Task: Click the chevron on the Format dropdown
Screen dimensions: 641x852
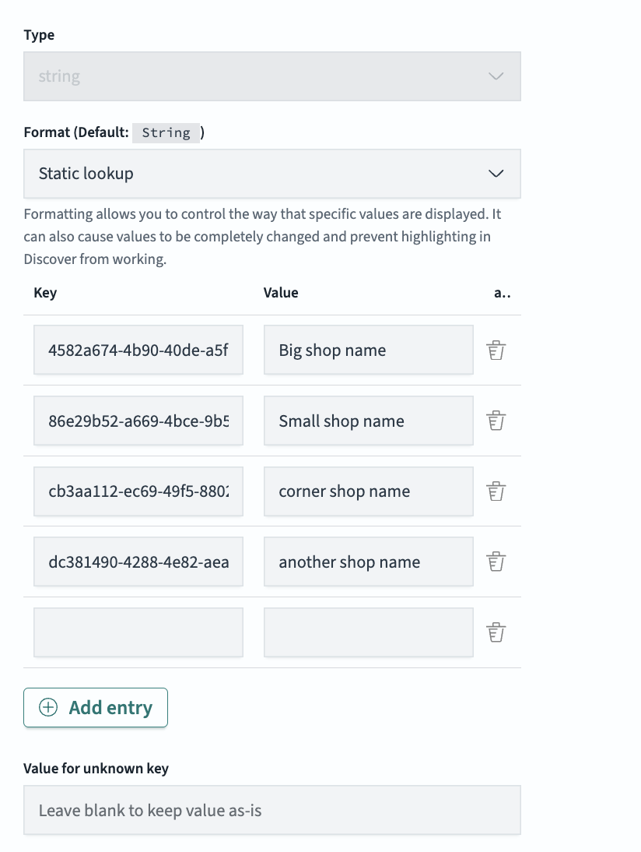Action: click(x=496, y=173)
